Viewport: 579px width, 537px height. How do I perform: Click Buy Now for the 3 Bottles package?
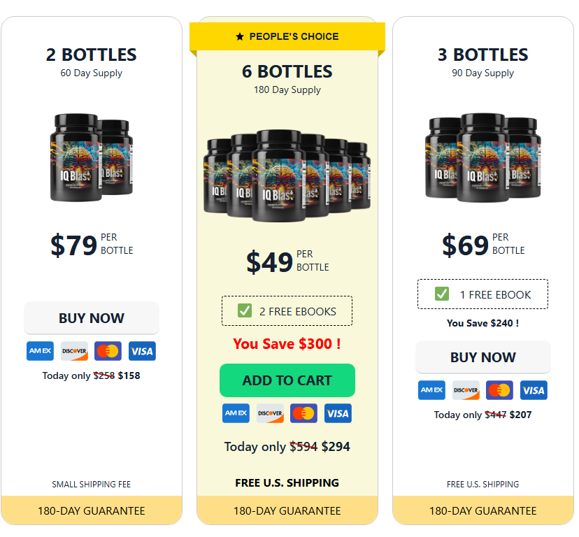tap(483, 357)
